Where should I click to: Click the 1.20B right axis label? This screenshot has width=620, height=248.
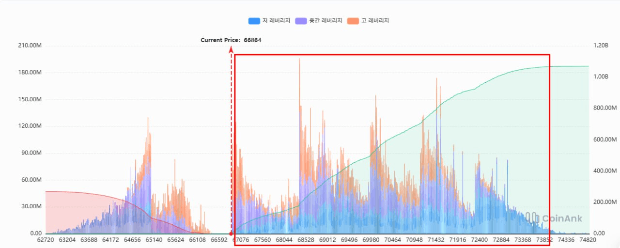click(601, 46)
